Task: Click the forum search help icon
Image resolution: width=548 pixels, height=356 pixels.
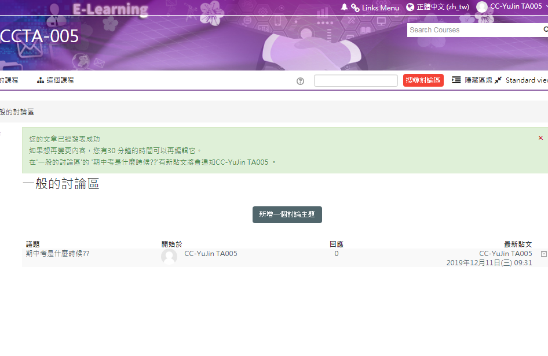Action: coord(300,81)
